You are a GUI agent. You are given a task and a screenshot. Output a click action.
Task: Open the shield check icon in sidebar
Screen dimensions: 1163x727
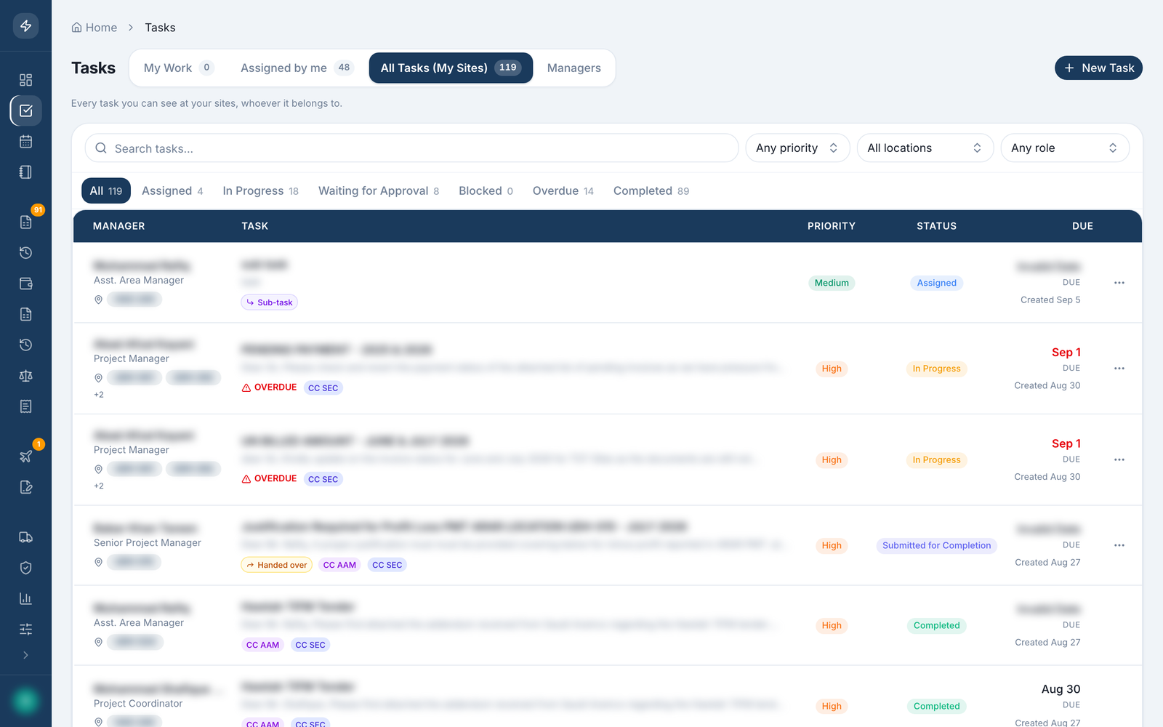[25, 568]
